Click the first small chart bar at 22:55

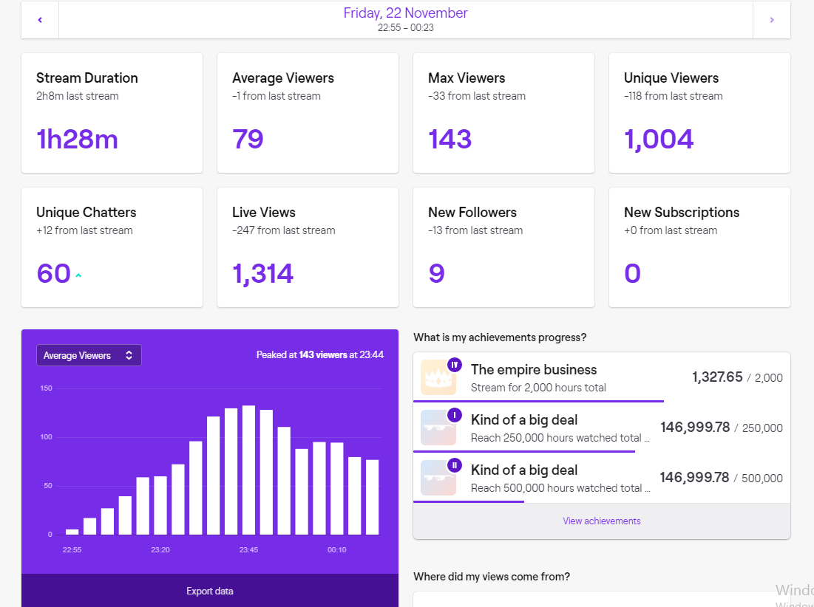point(72,532)
